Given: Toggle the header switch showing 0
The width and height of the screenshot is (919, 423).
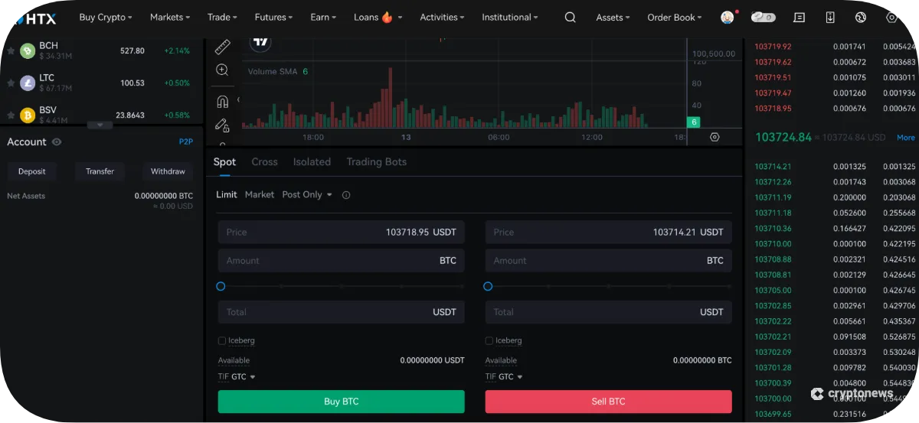Looking at the screenshot, I should point(763,17).
